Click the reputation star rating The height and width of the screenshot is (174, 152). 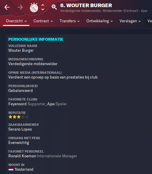point(19,117)
